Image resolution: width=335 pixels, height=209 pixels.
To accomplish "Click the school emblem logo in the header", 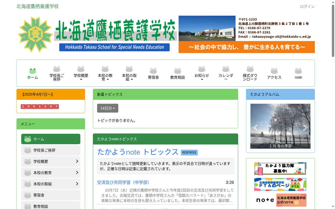I will pyautogui.click(x=35, y=34).
